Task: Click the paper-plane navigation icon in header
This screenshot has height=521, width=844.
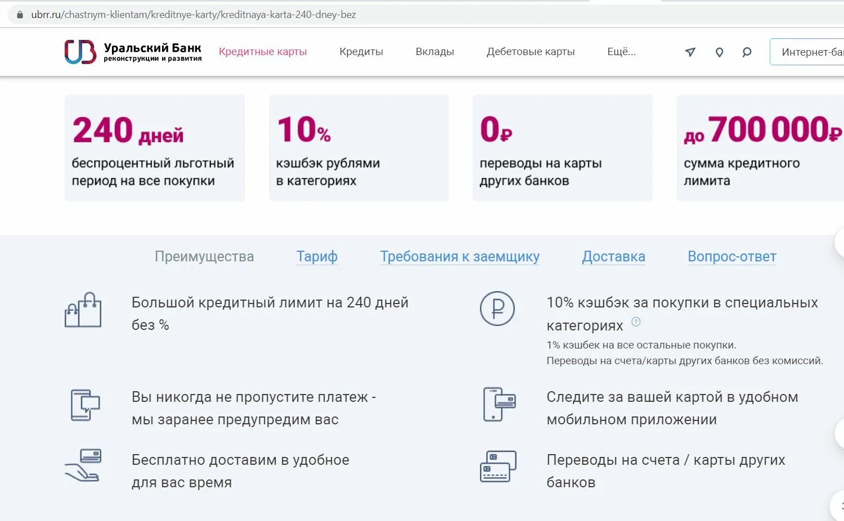Action: click(690, 52)
